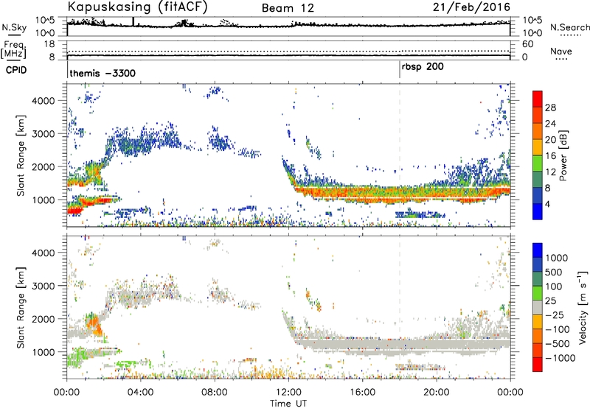Click the red top of Power colorbar
The height and width of the screenshot is (408, 590).
click(x=538, y=99)
